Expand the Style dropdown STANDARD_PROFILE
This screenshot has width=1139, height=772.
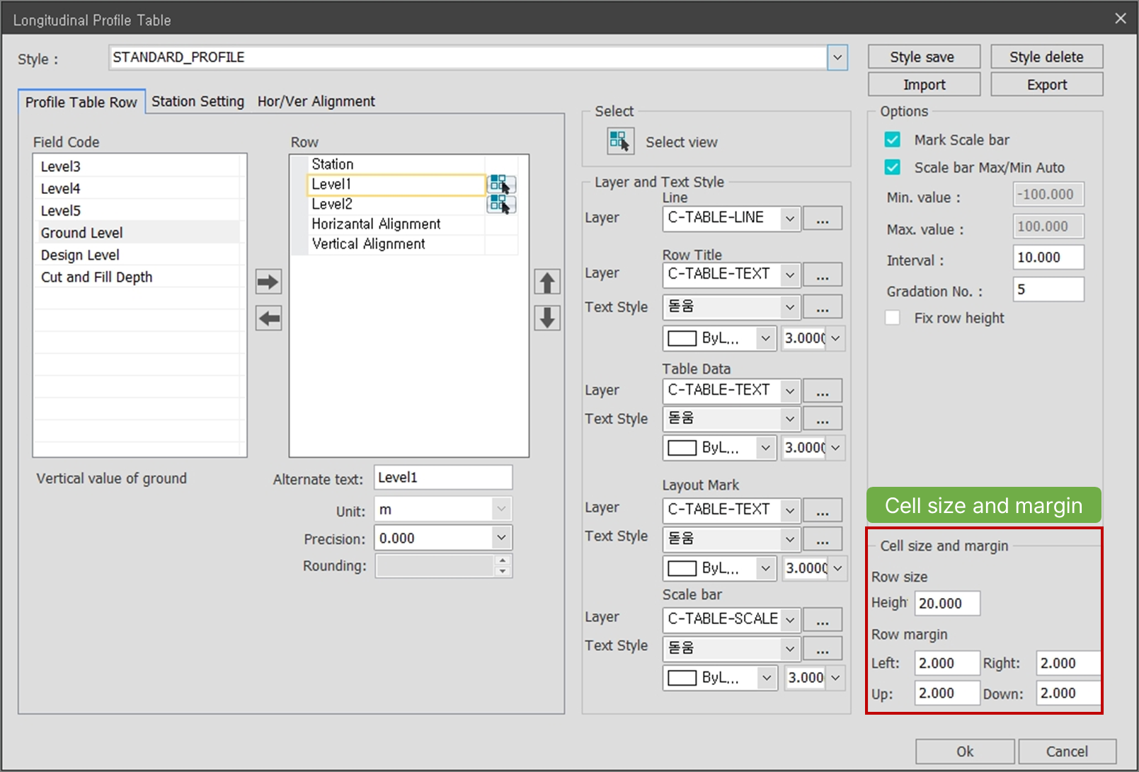point(837,57)
